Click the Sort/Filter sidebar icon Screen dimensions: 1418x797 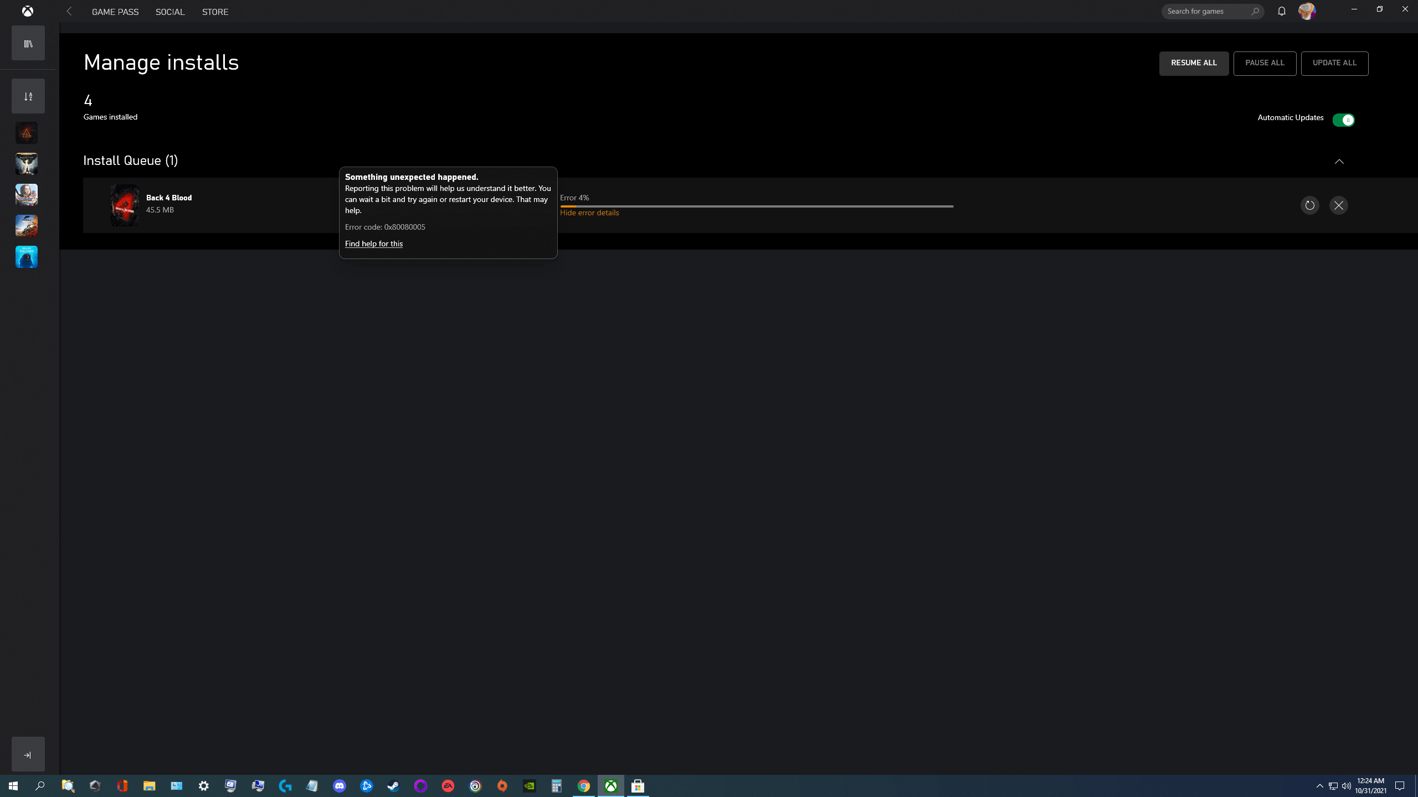[27, 95]
